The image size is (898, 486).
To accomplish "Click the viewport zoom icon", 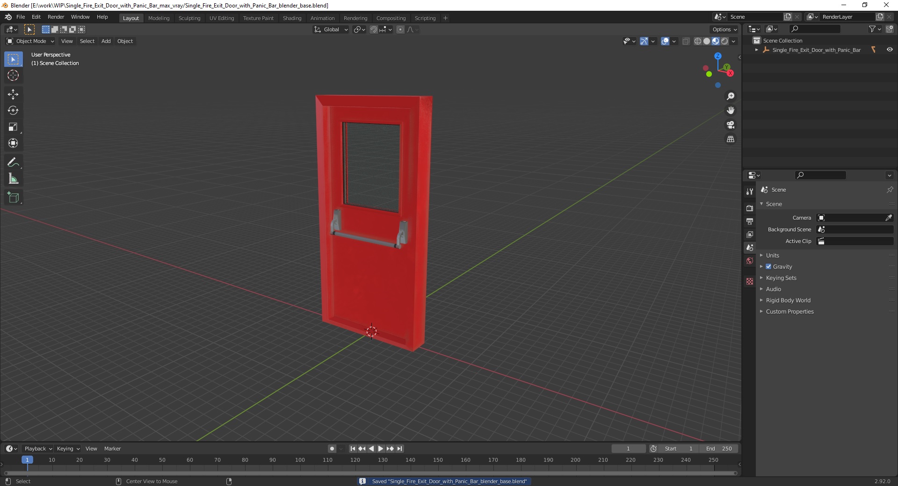I will click(x=731, y=96).
